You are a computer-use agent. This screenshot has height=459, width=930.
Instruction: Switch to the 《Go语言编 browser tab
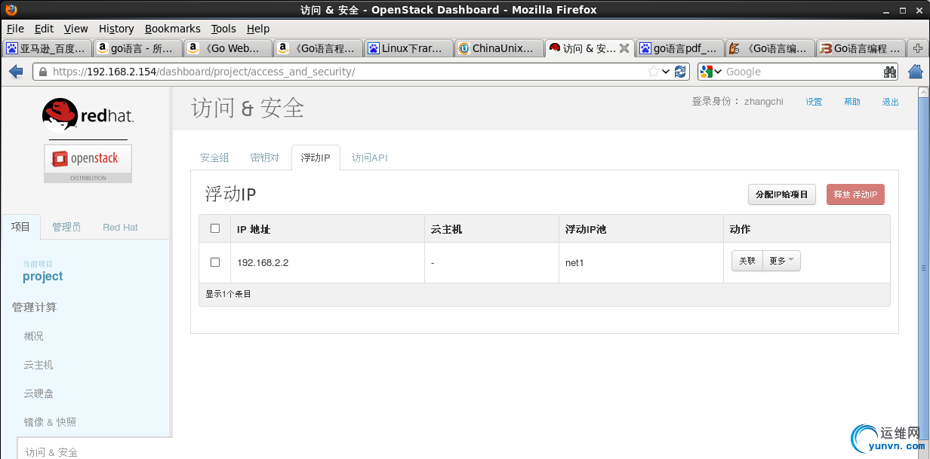(770, 48)
